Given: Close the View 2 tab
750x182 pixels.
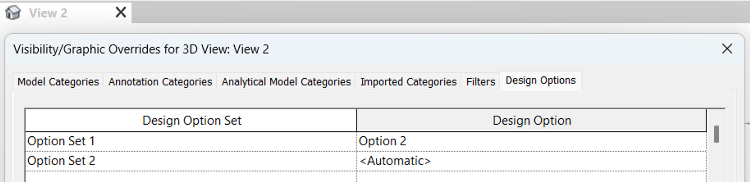Looking at the screenshot, I should pos(121,12).
